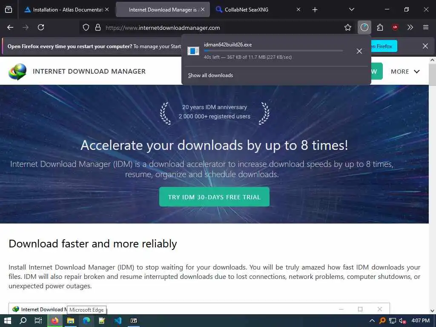436x327 pixels.
Task: View site security padlock info
Action: click(x=98, y=27)
